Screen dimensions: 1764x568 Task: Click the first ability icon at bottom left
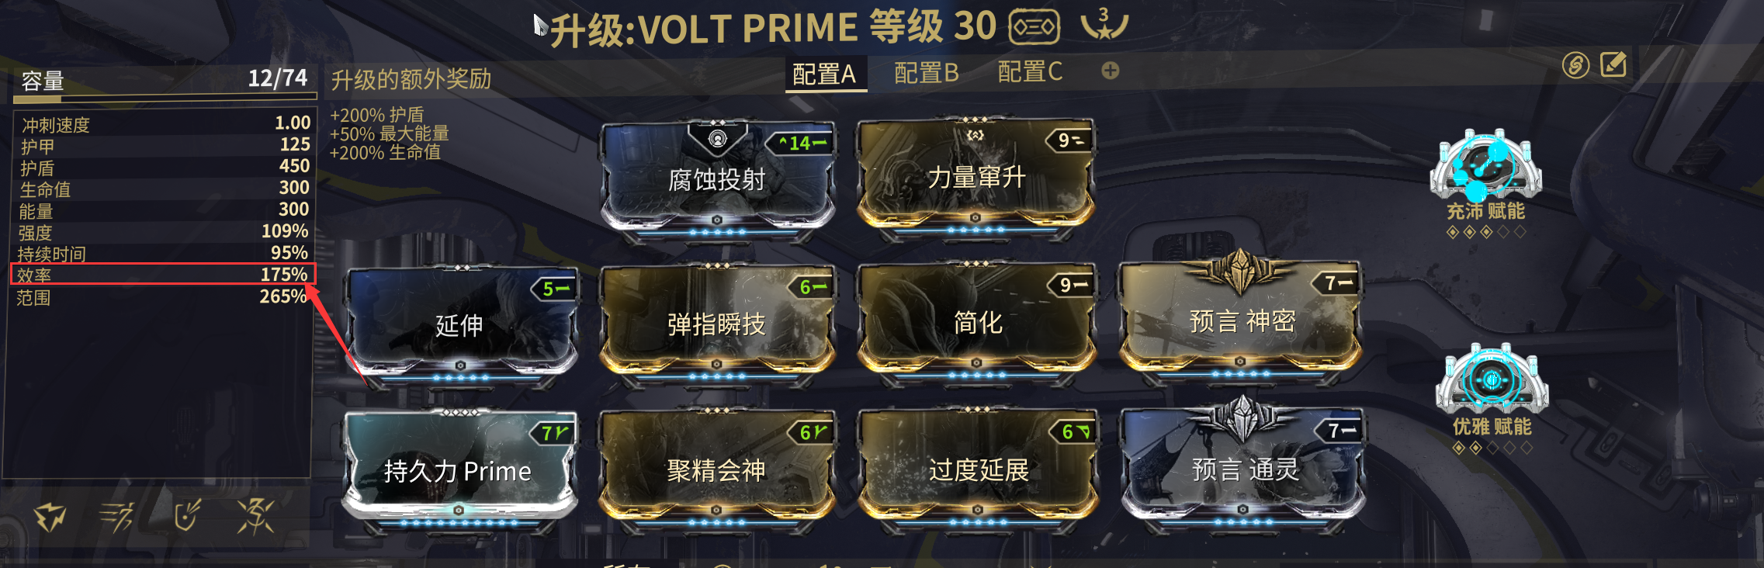click(x=50, y=517)
